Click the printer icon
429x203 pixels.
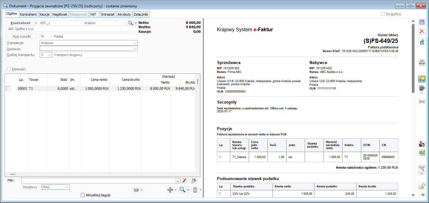[422, 63]
